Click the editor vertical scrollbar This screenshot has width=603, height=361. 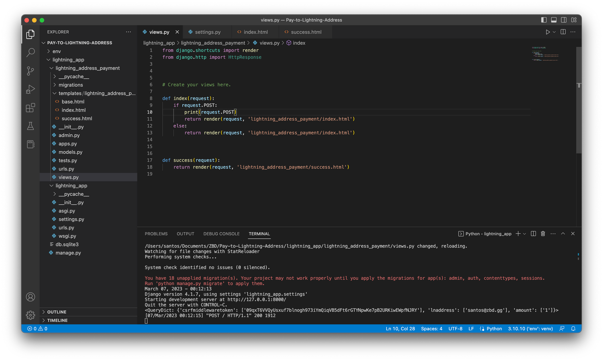coord(579,100)
